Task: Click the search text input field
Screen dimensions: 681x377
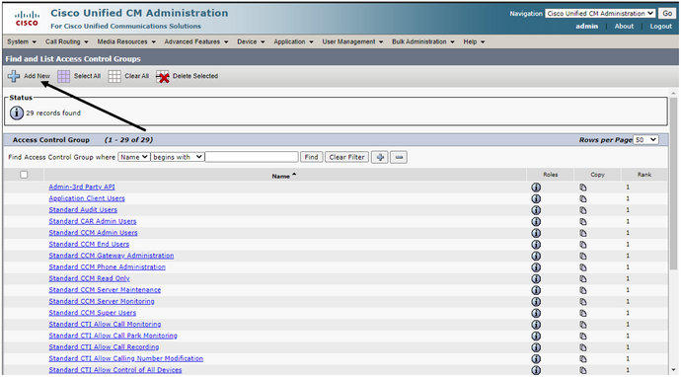Action: (x=252, y=157)
